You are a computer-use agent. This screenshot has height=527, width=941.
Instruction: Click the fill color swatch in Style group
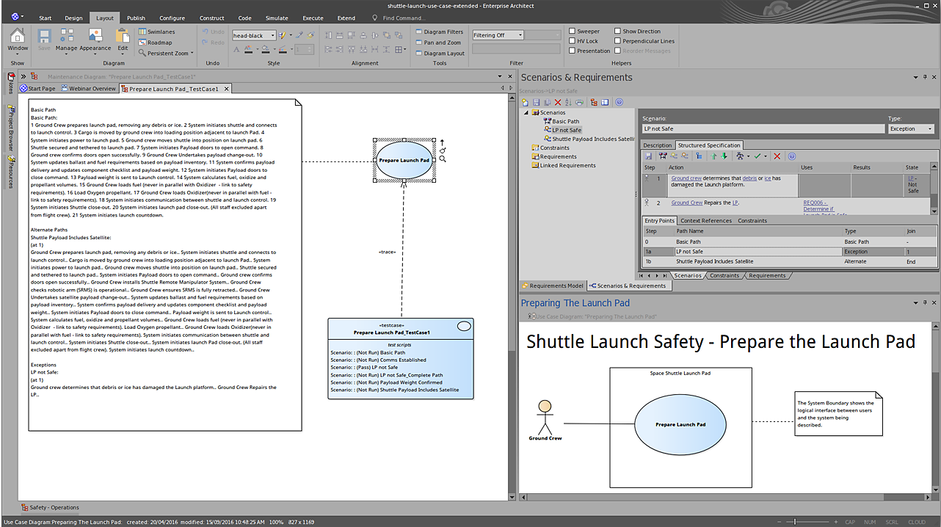click(266, 50)
